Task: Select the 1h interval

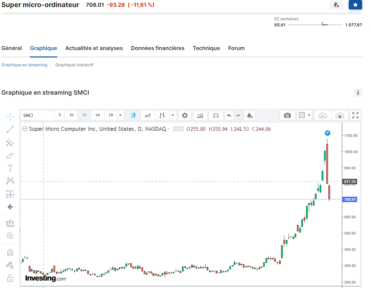Action: click(71, 115)
